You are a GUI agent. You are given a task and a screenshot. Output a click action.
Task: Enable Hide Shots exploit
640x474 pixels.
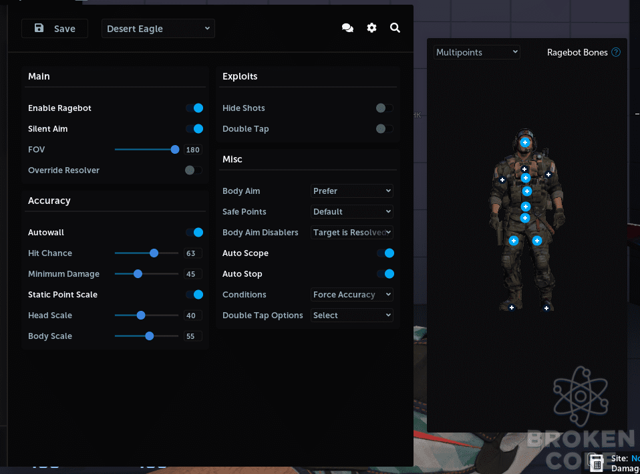(x=385, y=108)
